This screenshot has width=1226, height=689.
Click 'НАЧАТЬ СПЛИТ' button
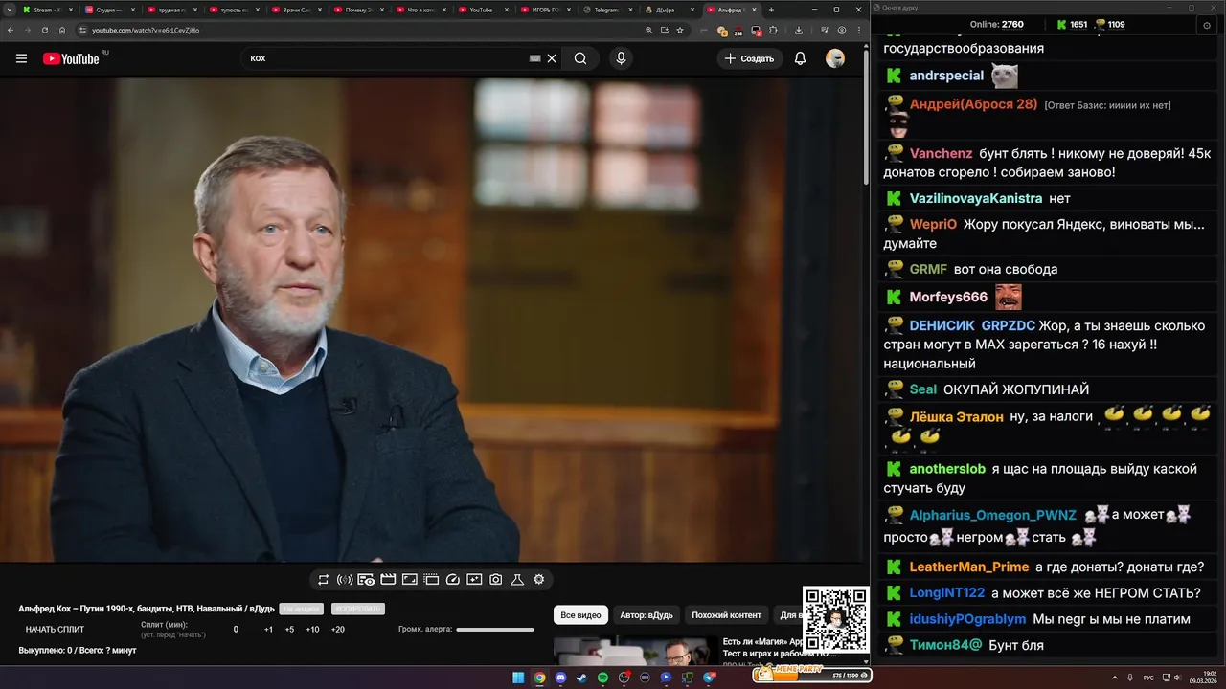(x=55, y=630)
